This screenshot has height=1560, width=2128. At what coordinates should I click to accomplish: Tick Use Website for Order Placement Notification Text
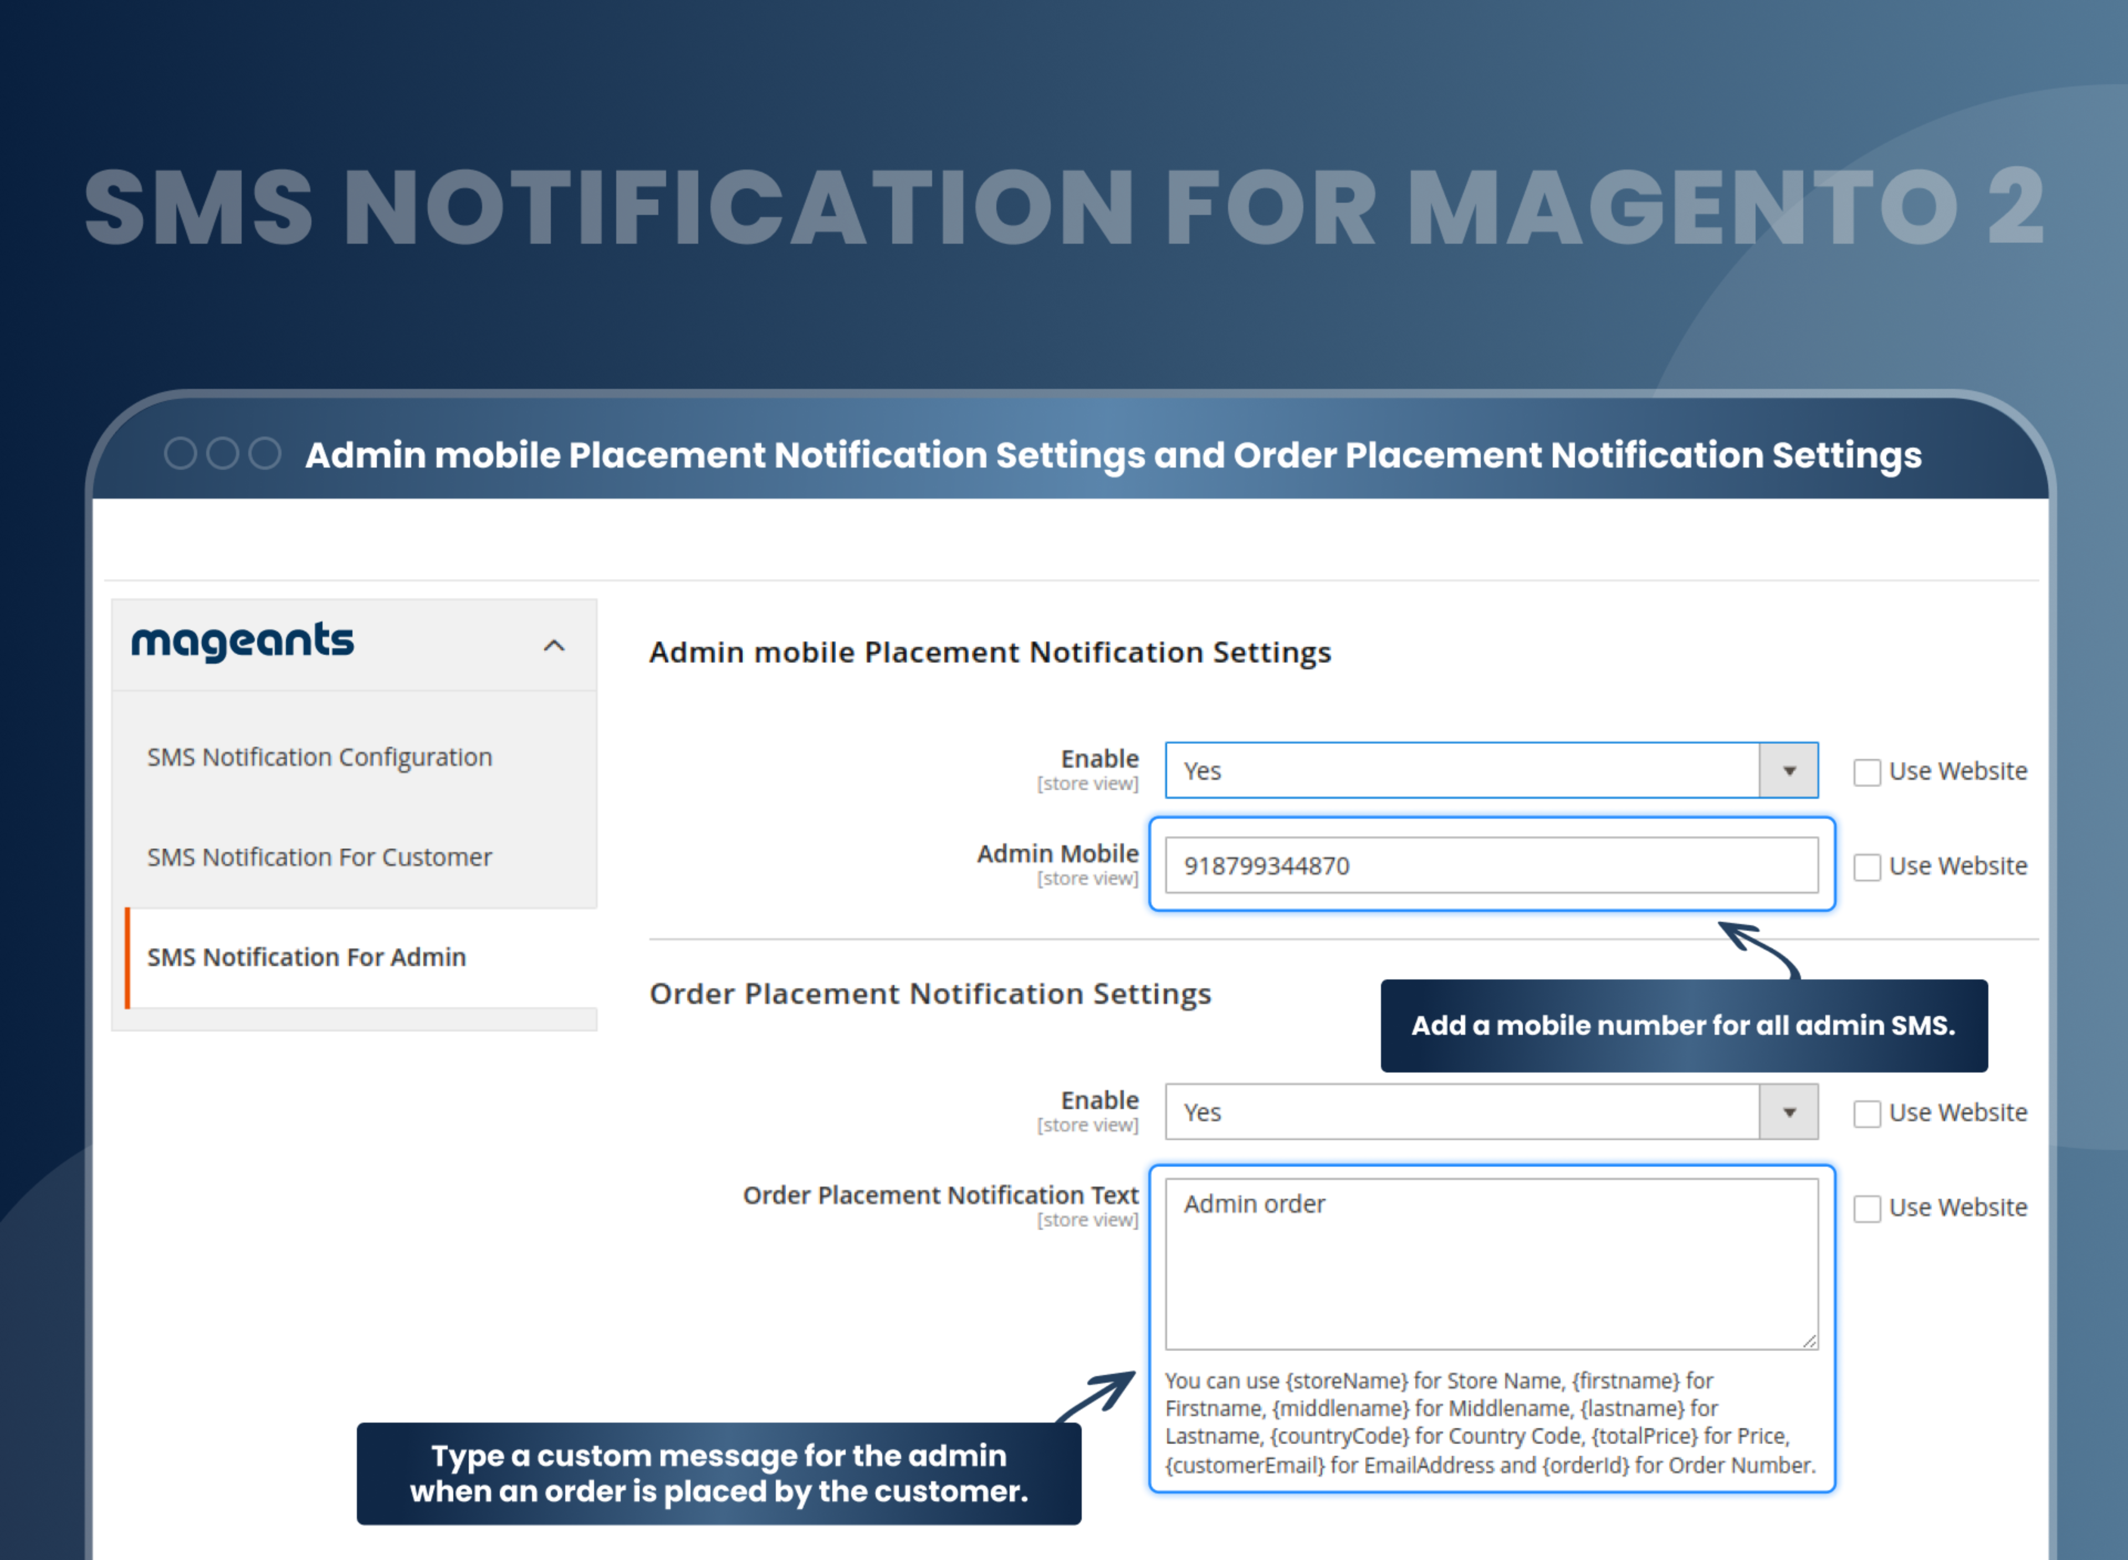click(1866, 1209)
